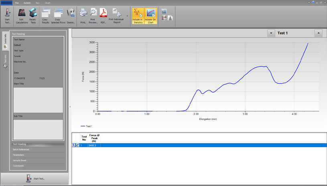This screenshot has height=186, width=327.
Task: Open the File menu
Action: [x=17, y=3]
